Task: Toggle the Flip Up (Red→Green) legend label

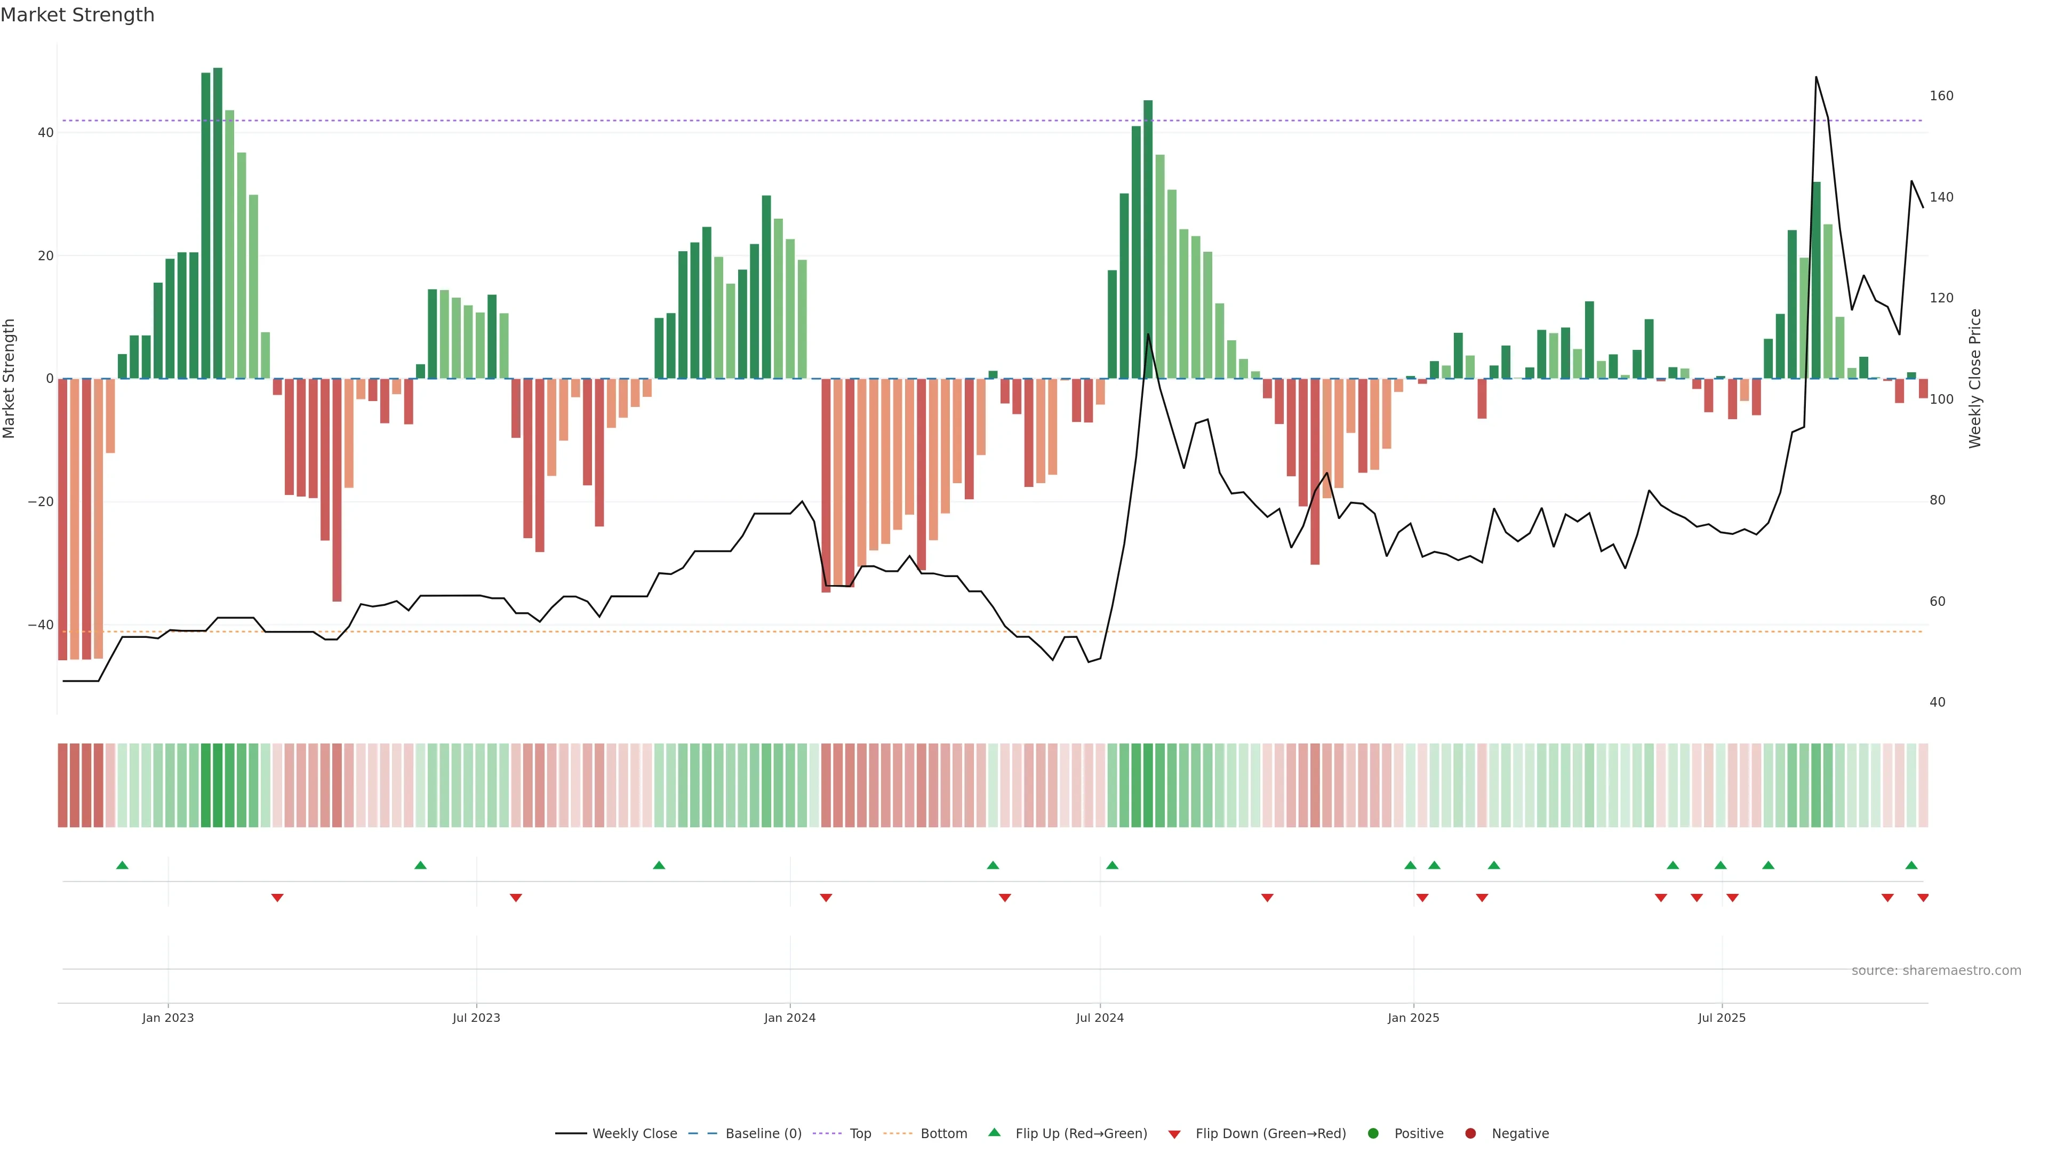Action: click(x=1081, y=1134)
